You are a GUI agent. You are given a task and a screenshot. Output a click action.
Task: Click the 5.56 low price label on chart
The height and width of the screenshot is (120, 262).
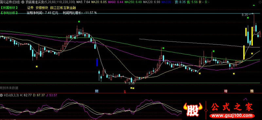(x=132, y=83)
